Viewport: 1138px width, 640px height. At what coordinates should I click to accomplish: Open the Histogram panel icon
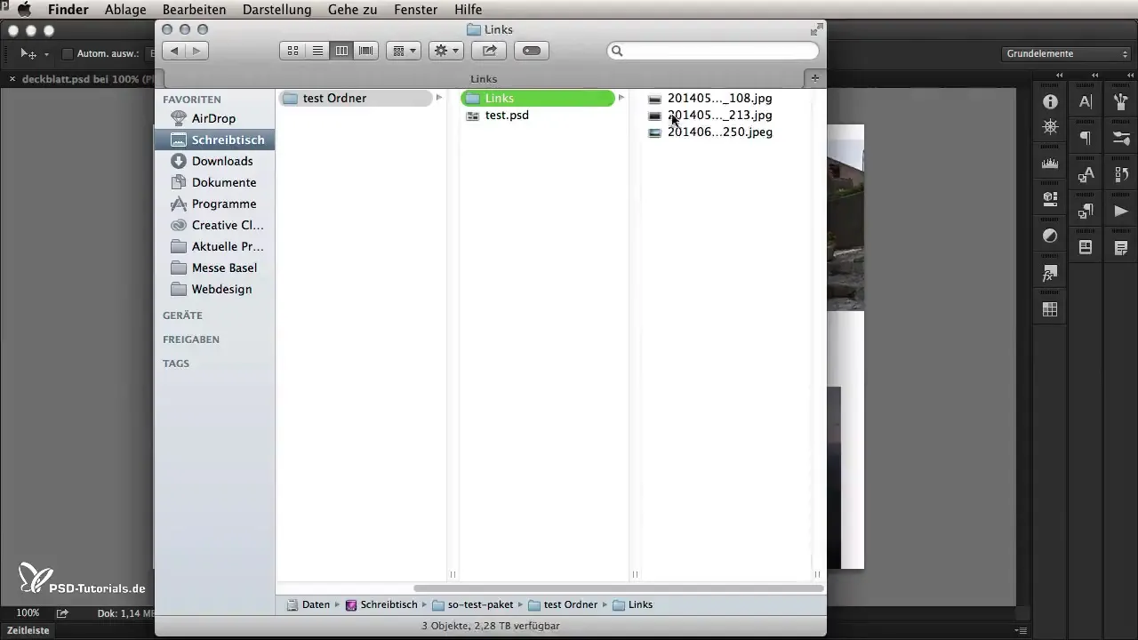coord(1050,164)
